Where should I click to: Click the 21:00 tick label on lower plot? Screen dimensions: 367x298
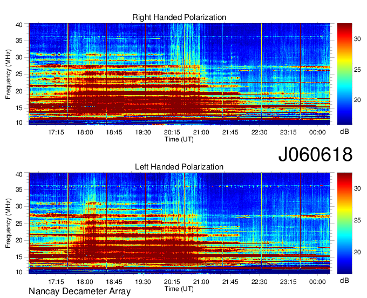coord(201,282)
